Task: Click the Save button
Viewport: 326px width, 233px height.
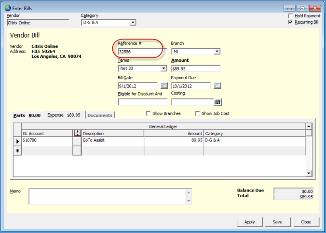Action: point(278,222)
